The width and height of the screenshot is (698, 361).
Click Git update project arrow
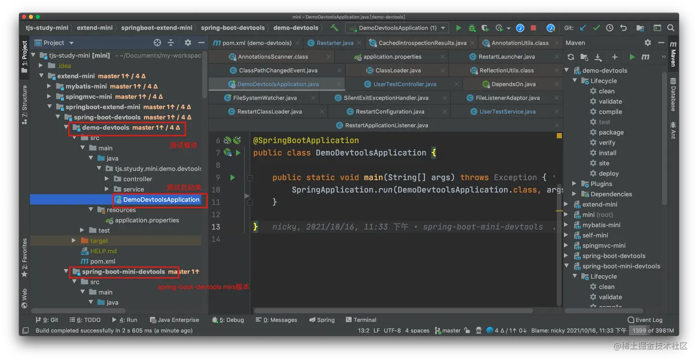point(583,28)
